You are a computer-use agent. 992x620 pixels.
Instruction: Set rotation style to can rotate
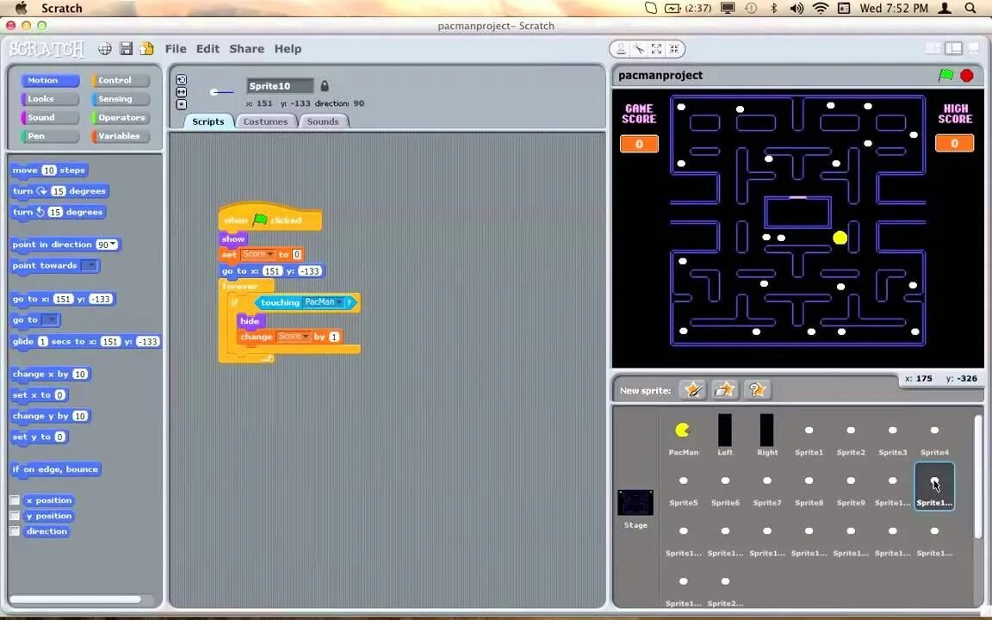[182, 80]
